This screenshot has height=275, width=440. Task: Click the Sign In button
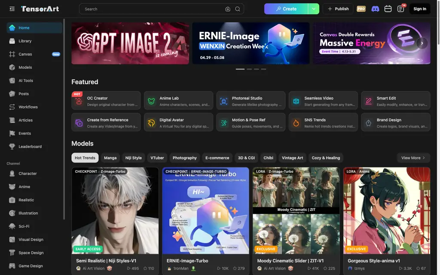point(419,9)
